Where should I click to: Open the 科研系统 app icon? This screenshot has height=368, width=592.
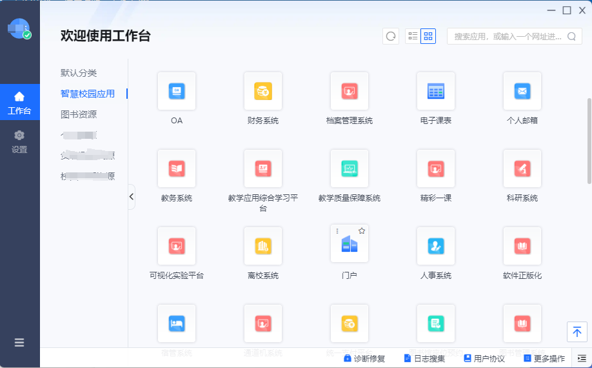click(522, 169)
